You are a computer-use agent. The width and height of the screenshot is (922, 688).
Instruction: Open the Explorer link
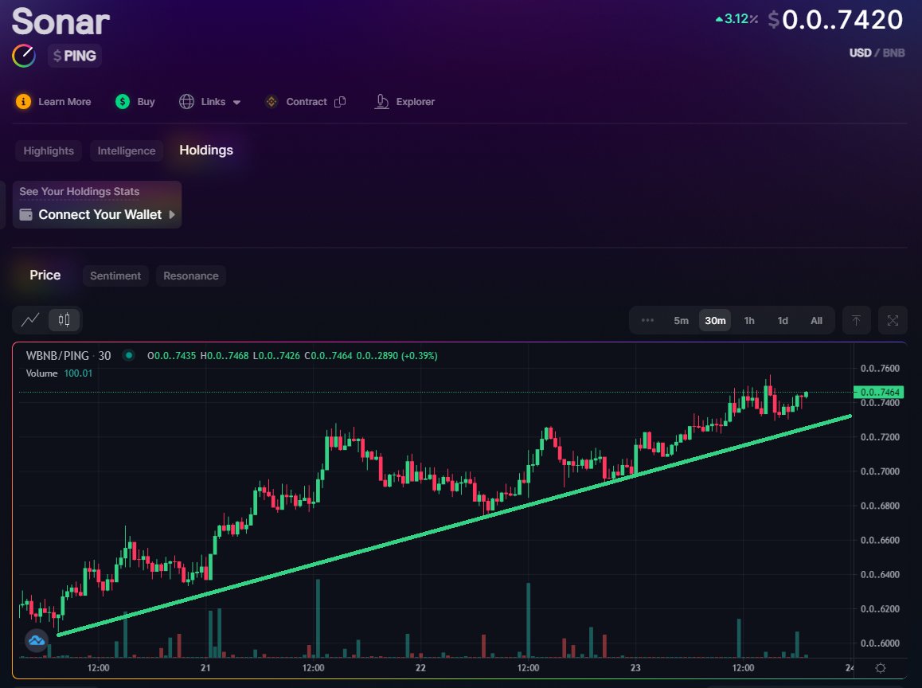point(415,102)
